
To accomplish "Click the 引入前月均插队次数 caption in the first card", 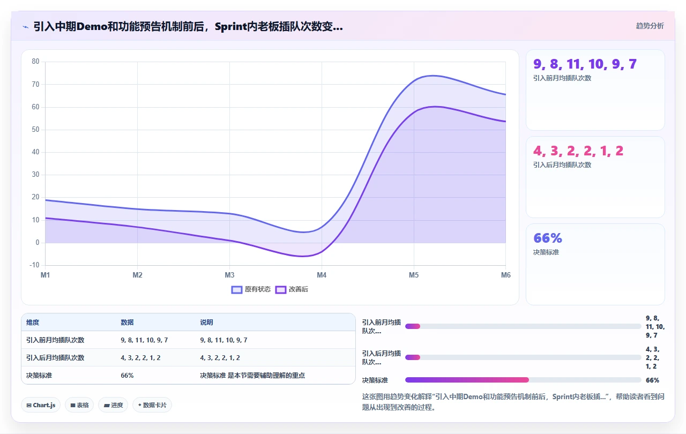I will [x=562, y=78].
